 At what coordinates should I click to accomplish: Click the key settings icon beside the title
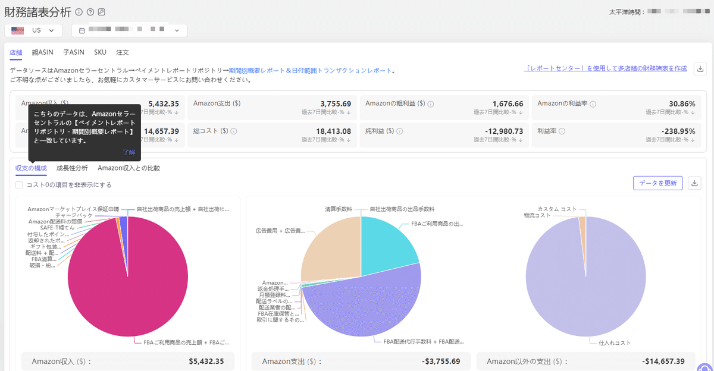tap(101, 12)
